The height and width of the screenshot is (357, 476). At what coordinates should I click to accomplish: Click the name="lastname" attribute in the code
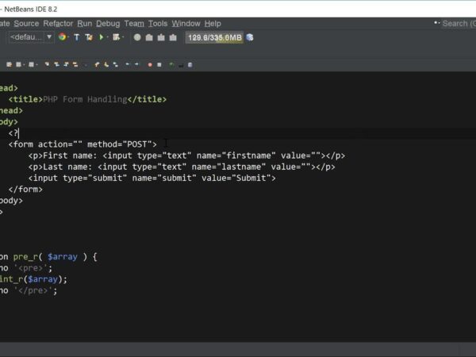[228, 167]
